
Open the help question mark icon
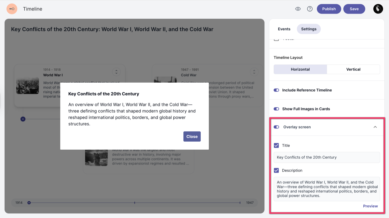(310, 9)
